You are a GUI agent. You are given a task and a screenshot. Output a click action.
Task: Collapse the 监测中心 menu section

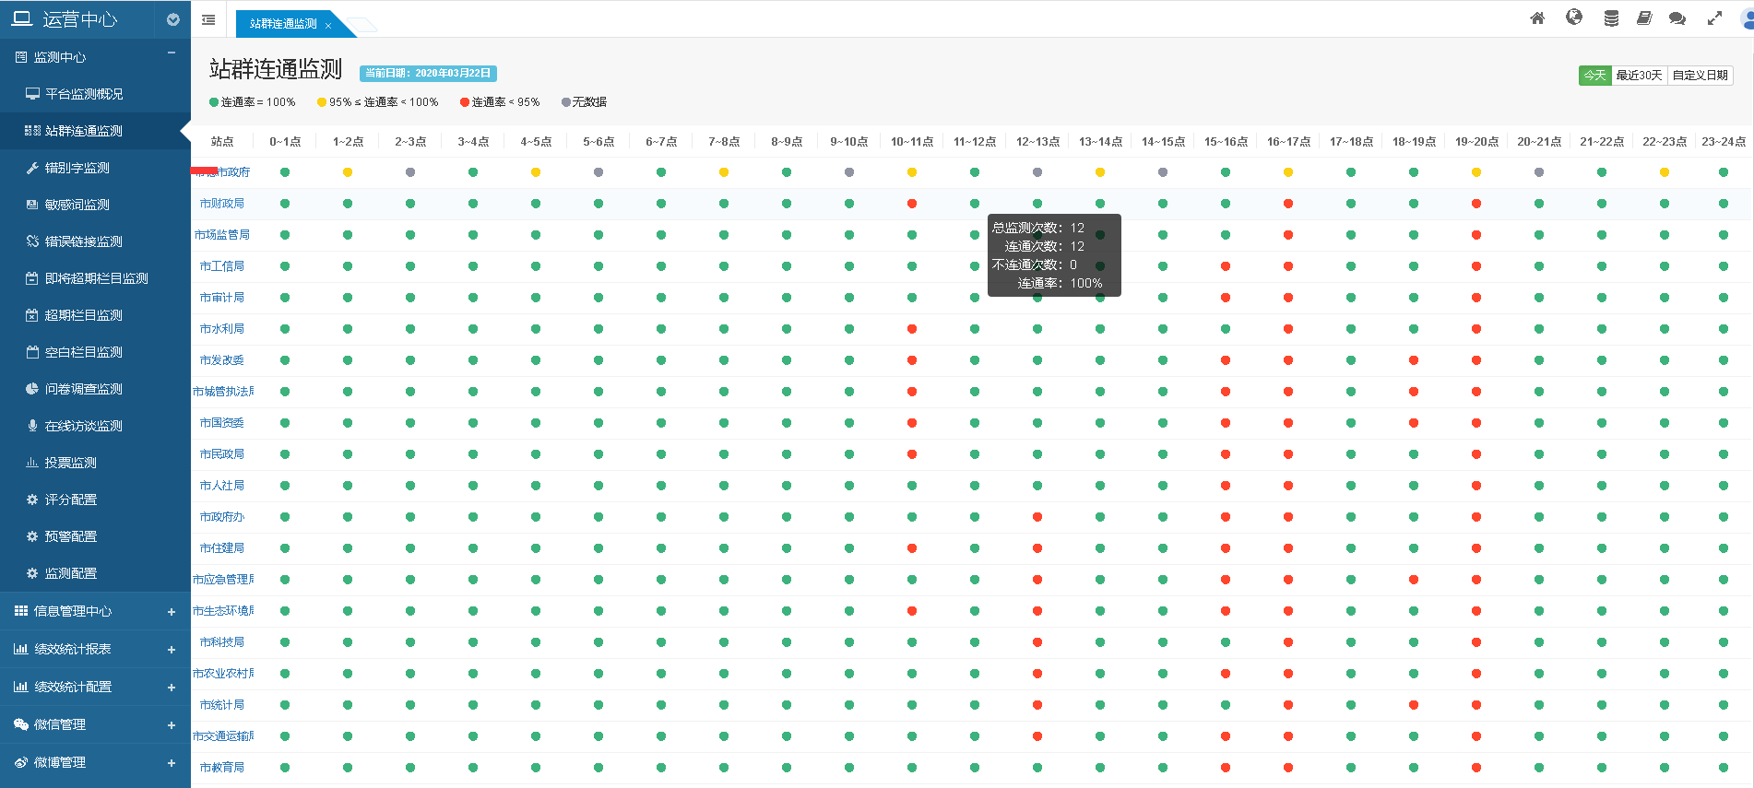pyautogui.click(x=172, y=54)
